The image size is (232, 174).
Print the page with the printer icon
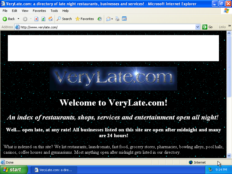[117, 19]
